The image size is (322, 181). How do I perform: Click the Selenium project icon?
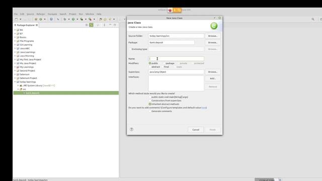coord(18,74)
